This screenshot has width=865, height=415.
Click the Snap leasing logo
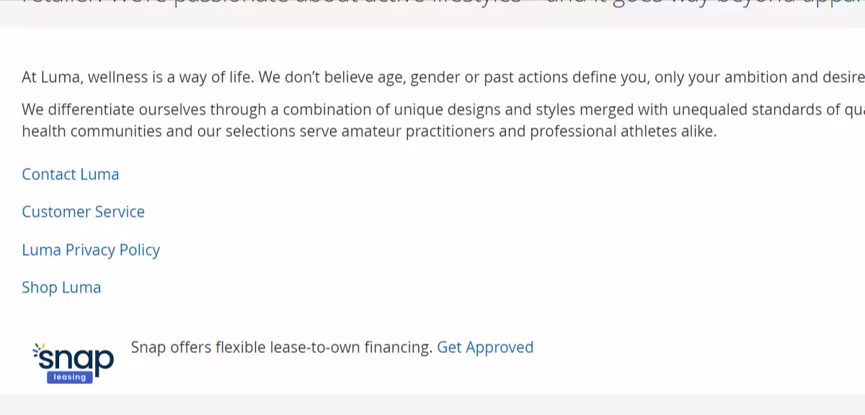coord(74,360)
